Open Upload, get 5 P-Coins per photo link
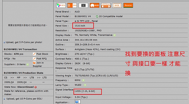Viewport: 189px width, 104px height. 24,42
